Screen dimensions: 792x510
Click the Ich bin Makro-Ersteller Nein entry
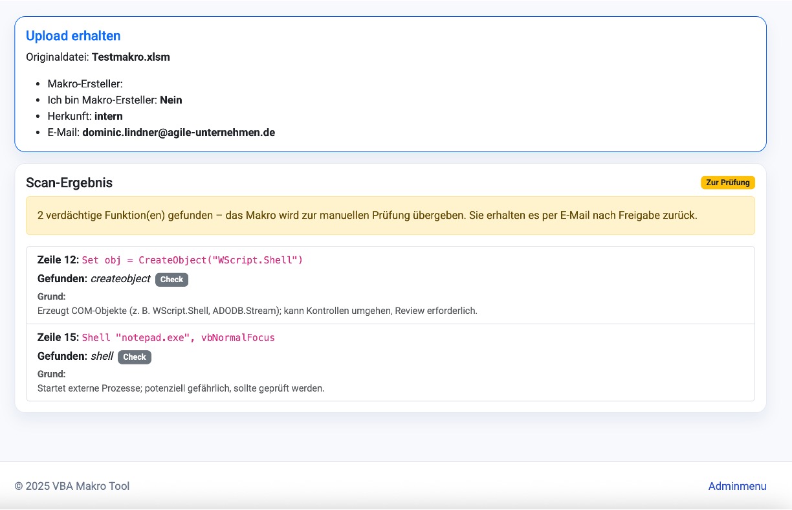click(115, 100)
